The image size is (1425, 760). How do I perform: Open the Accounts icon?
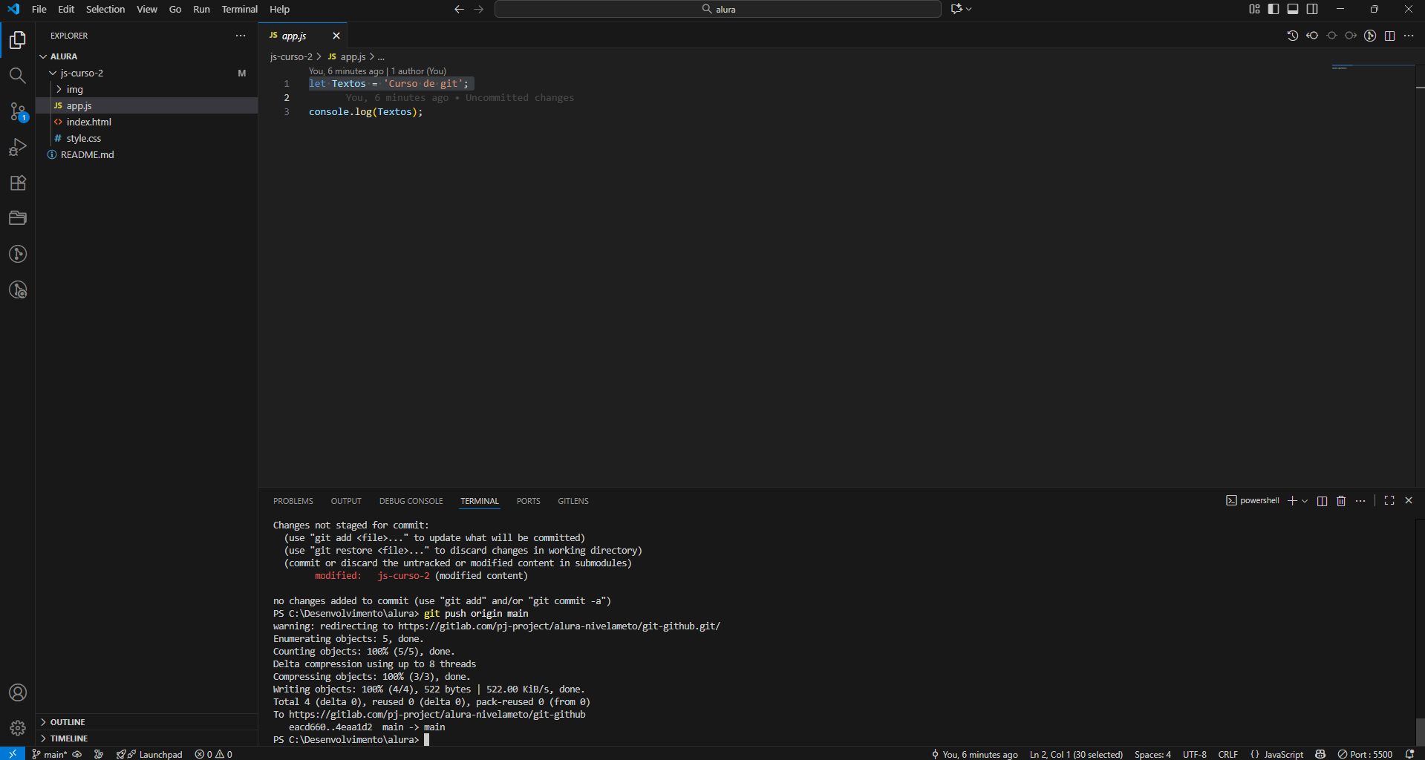(18, 692)
